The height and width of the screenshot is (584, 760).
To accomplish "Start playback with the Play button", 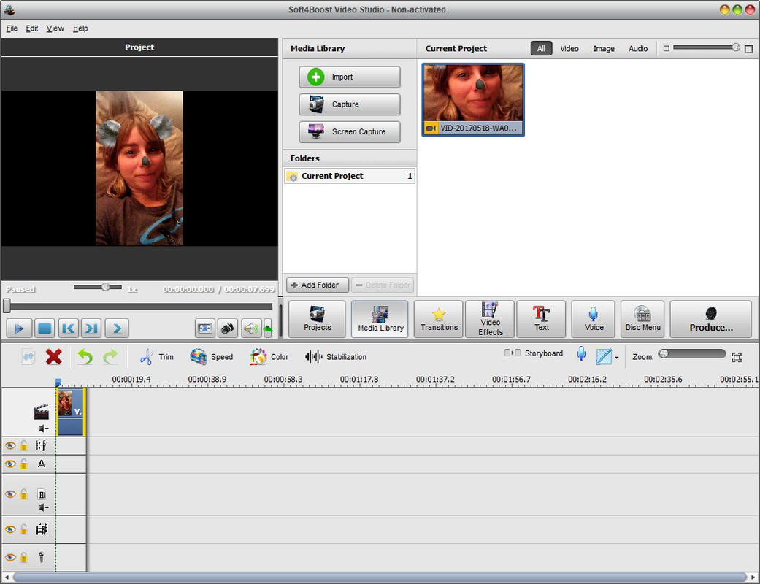I will pos(20,328).
